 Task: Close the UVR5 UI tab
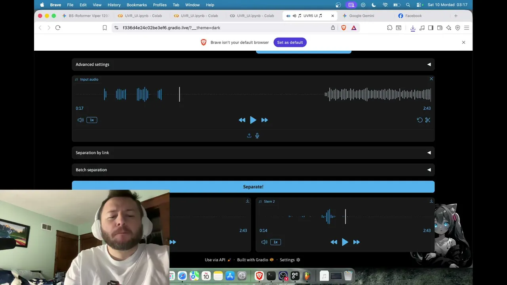pyautogui.click(x=333, y=16)
